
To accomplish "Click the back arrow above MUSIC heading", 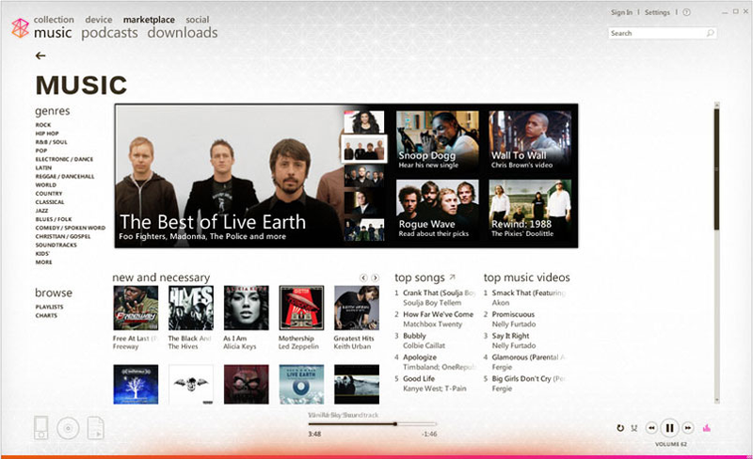I will 40,55.
